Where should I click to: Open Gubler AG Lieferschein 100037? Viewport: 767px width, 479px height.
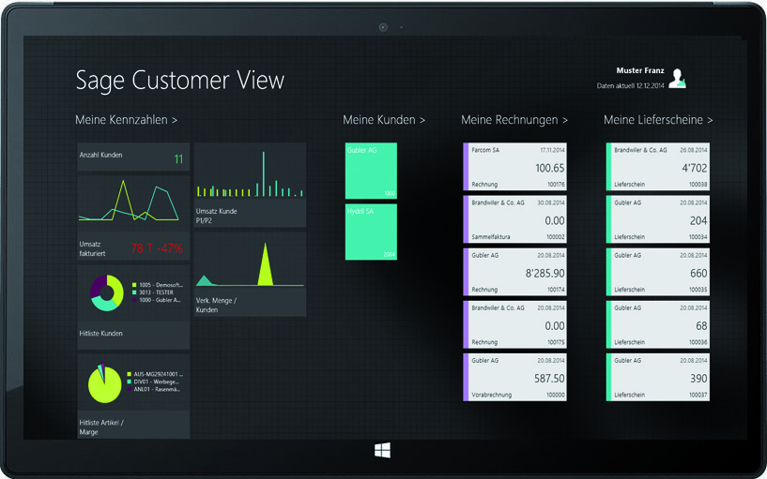click(x=657, y=377)
